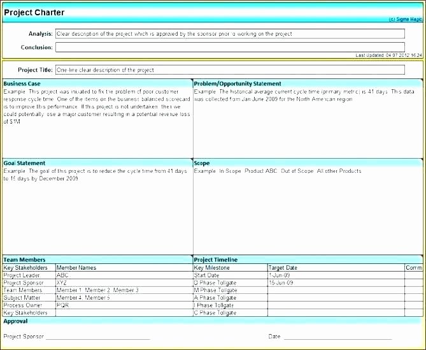
Task: Click the Approval Project Sponsor signature line
Action: (98, 338)
